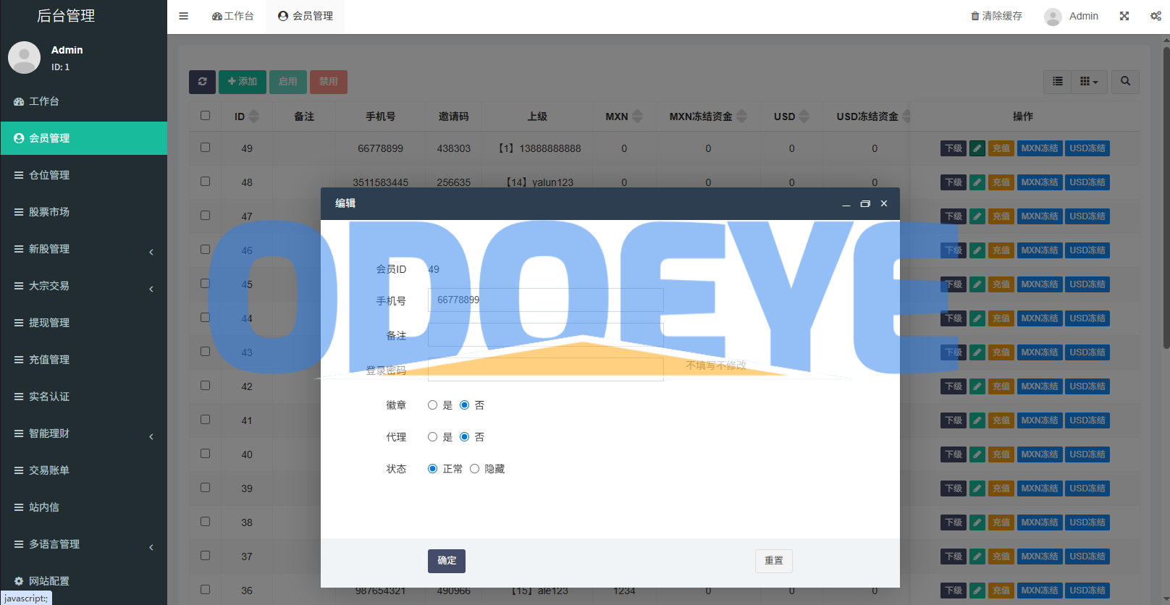Click the search magnifier icon button
The width and height of the screenshot is (1170, 605).
1125,82
